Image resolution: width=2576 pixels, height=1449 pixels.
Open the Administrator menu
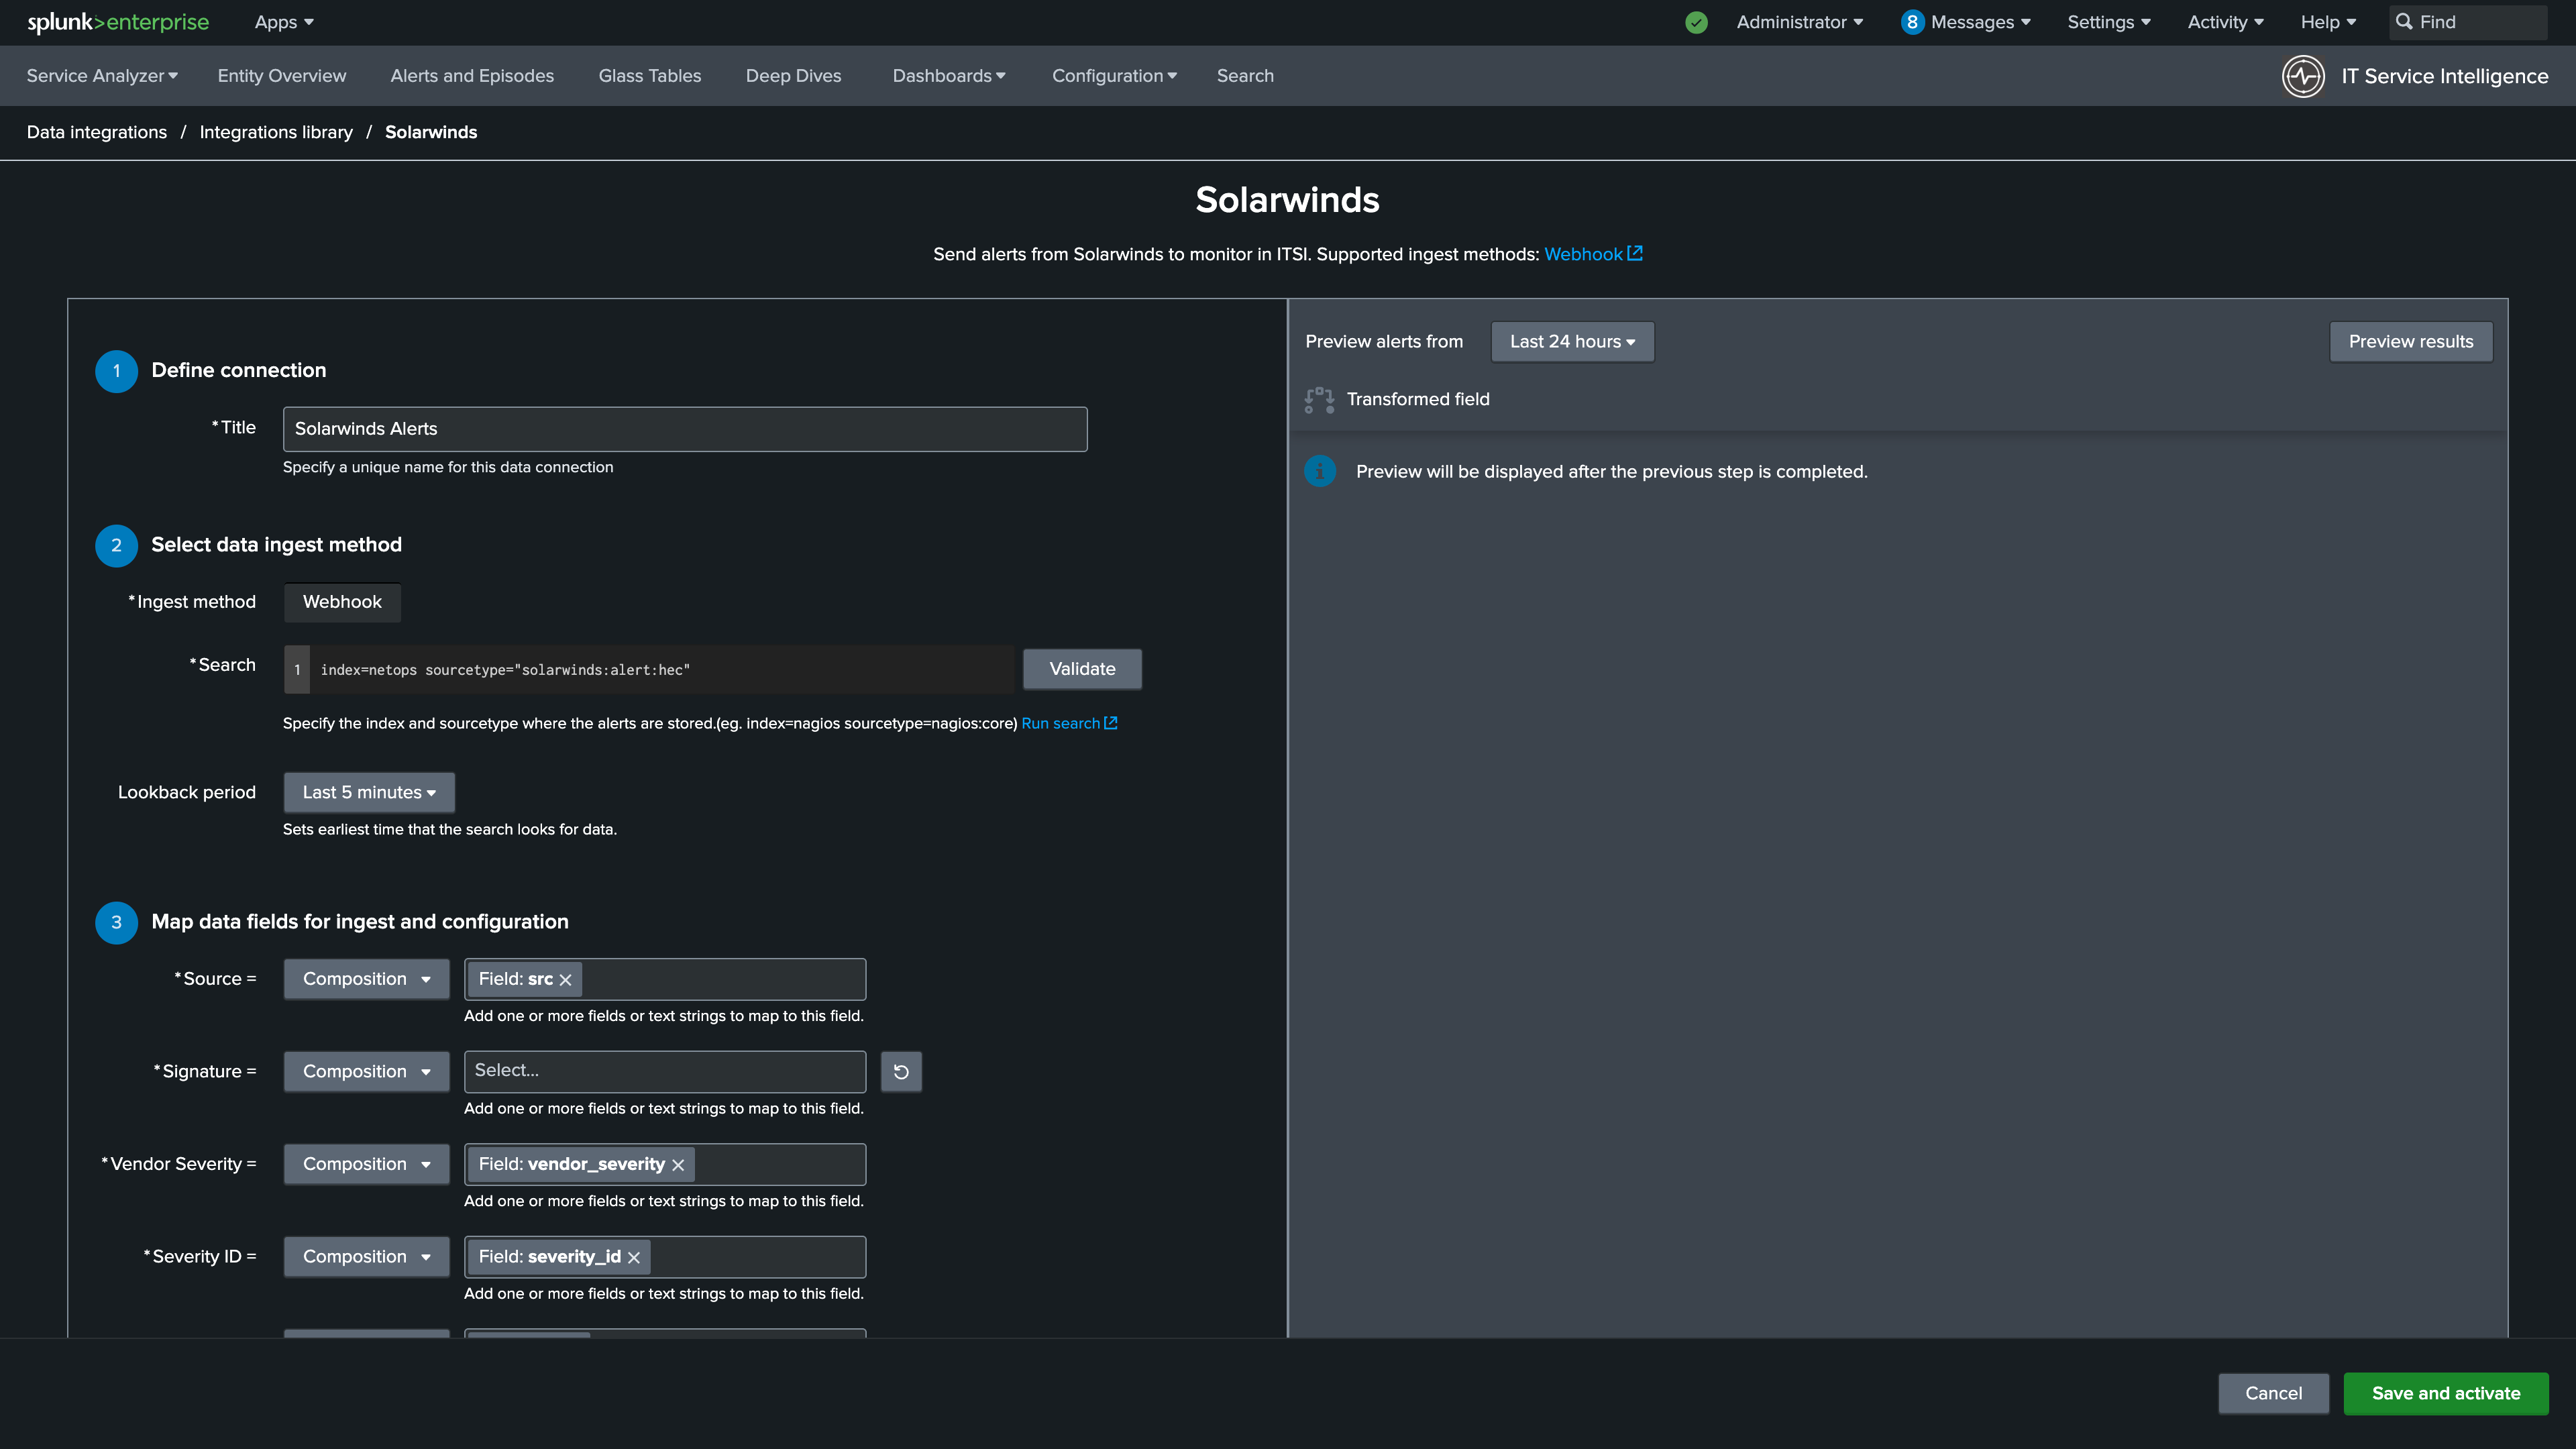point(1800,22)
